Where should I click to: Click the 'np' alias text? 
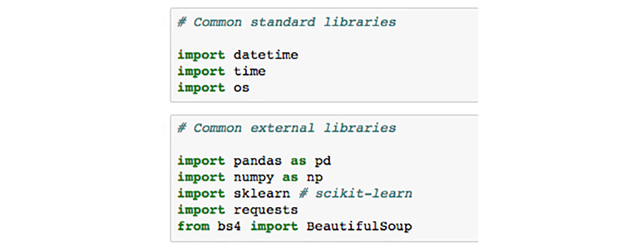pyautogui.click(x=315, y=178)
